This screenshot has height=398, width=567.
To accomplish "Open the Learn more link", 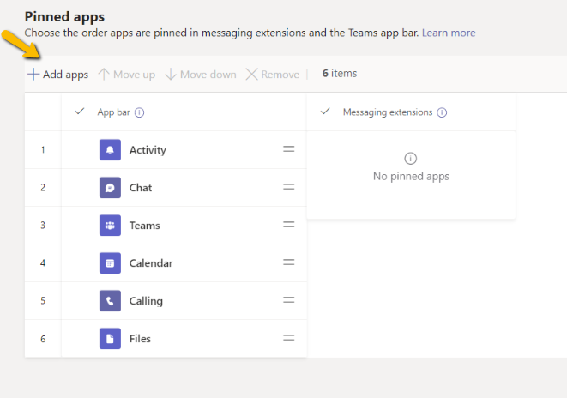I will [449, 33].
